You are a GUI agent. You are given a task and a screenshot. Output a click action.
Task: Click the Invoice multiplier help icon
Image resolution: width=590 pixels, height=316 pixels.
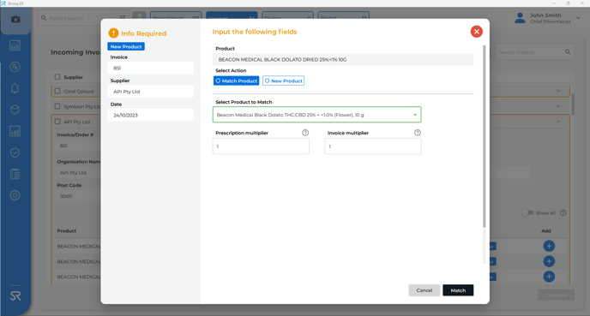(418, 133)
